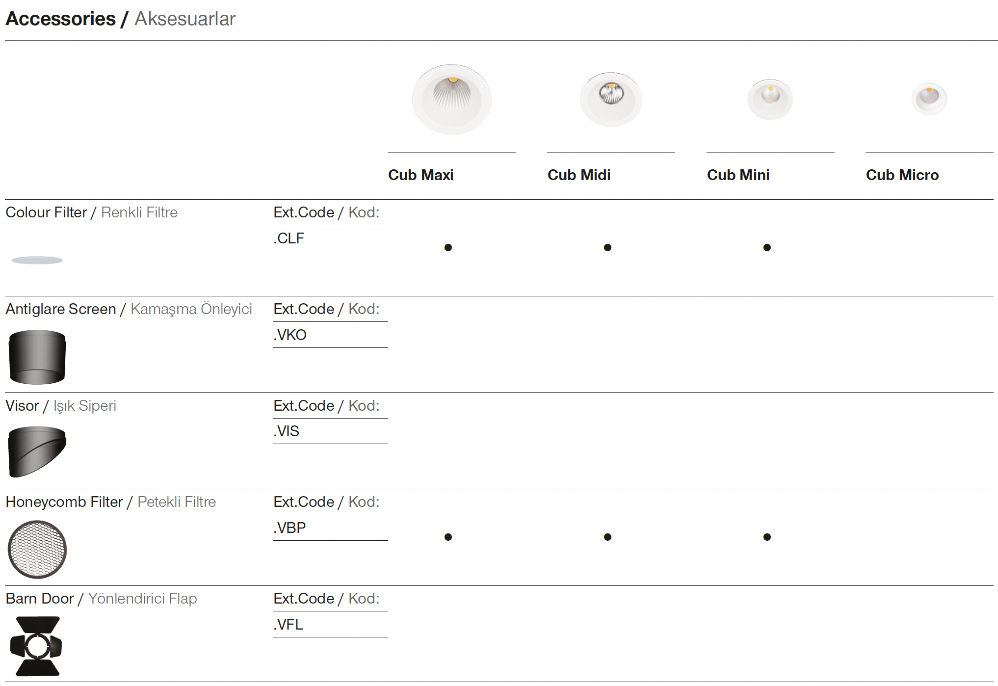Click the Cub Midi column label
This screenshot has height=686, width=998.
[x=579, y=175]
